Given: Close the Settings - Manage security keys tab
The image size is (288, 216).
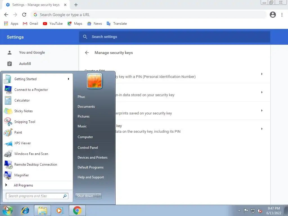Looking at the screenshot, I should click(65, 5).
